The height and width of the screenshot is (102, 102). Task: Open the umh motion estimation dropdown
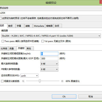[29, 76]
